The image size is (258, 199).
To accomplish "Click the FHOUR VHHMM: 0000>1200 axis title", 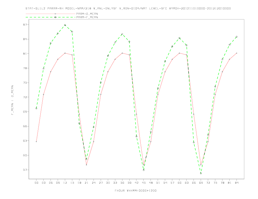I will [136, 191].
